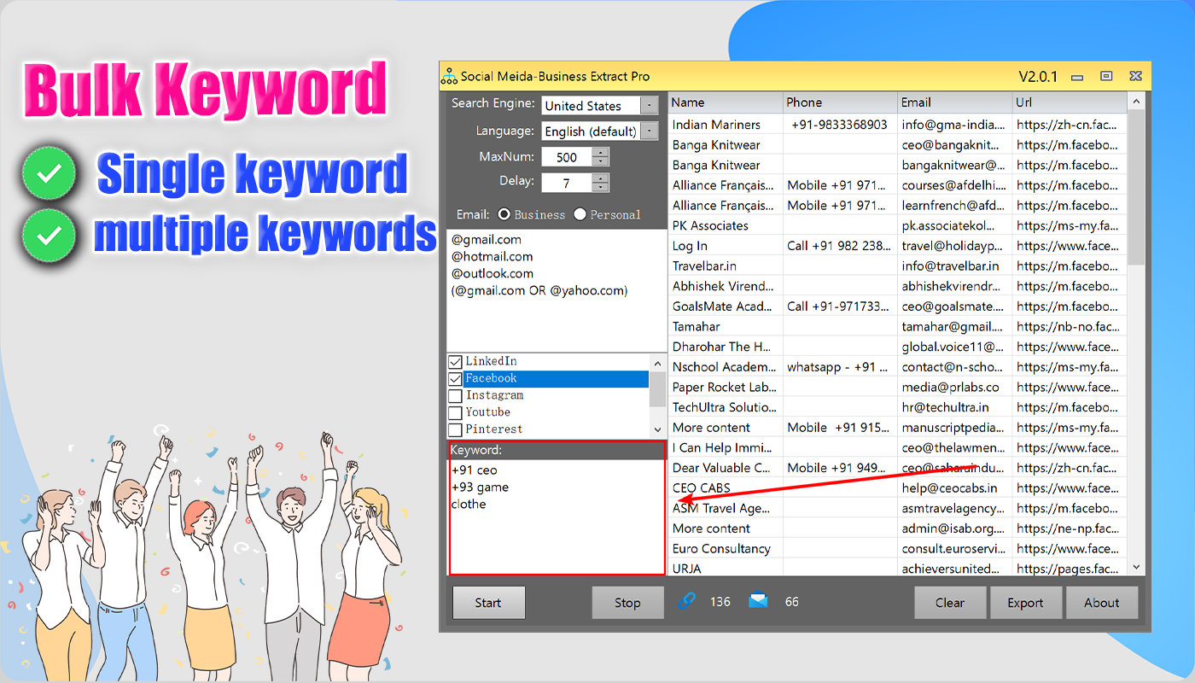Click the MaxNum field showing 500
The width and height of the screenshot is (1195, 683).
click(566, 157)
